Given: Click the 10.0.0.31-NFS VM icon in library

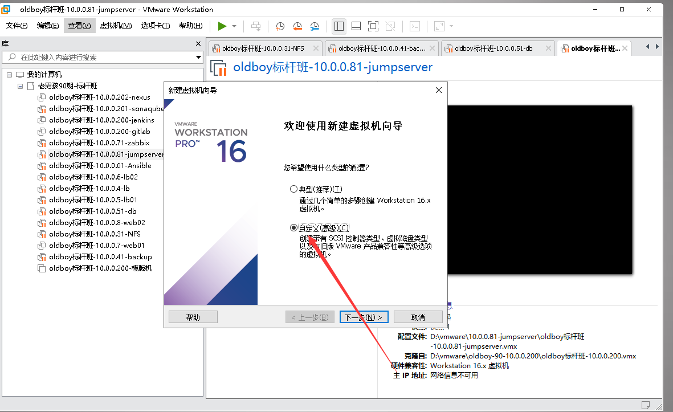Looking at the screenshot, I should (x=42, y=234).
